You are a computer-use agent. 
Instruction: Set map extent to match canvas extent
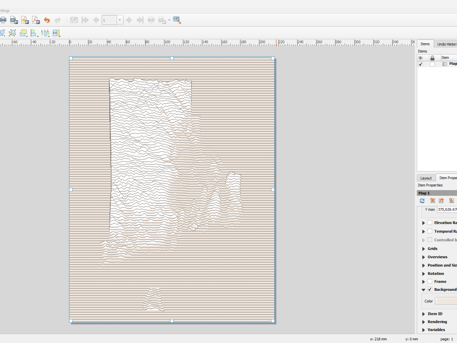point(433,201)
